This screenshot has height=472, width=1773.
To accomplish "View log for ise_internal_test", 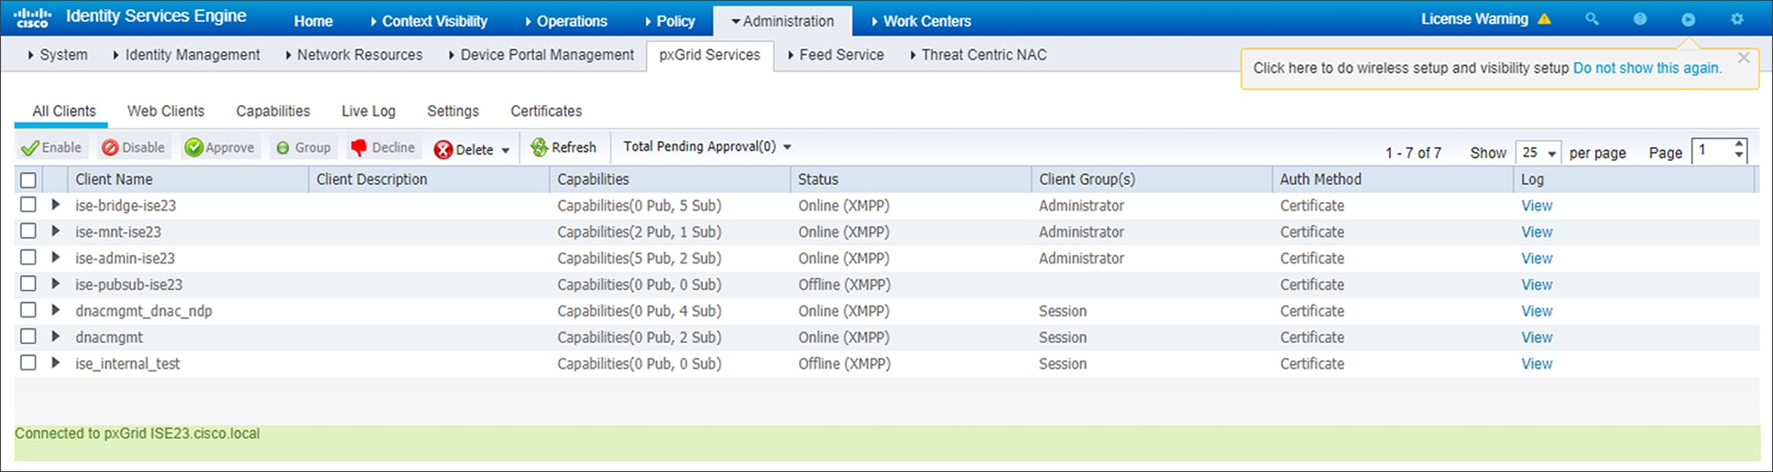I will click(1537, 363).
